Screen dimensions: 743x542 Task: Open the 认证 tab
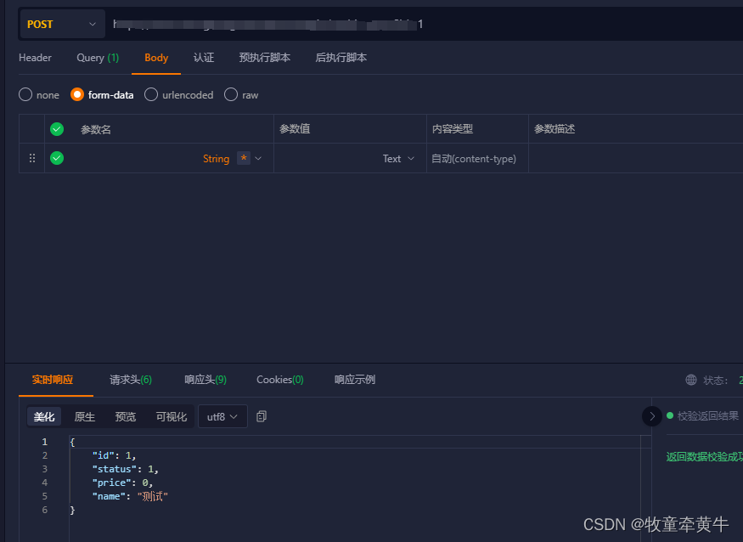204,58
